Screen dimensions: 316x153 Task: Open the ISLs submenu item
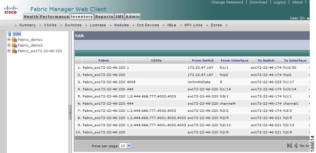point(172,25)
